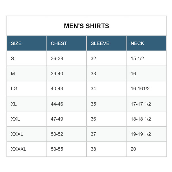This screenshot has width=172, height=172.
Task: Select the NECK column header
Action: click(x=137, y=43)
